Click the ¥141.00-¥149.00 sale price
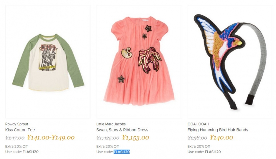Image resolution: width=276 pixels, height=159 pixels. point(51,138)
